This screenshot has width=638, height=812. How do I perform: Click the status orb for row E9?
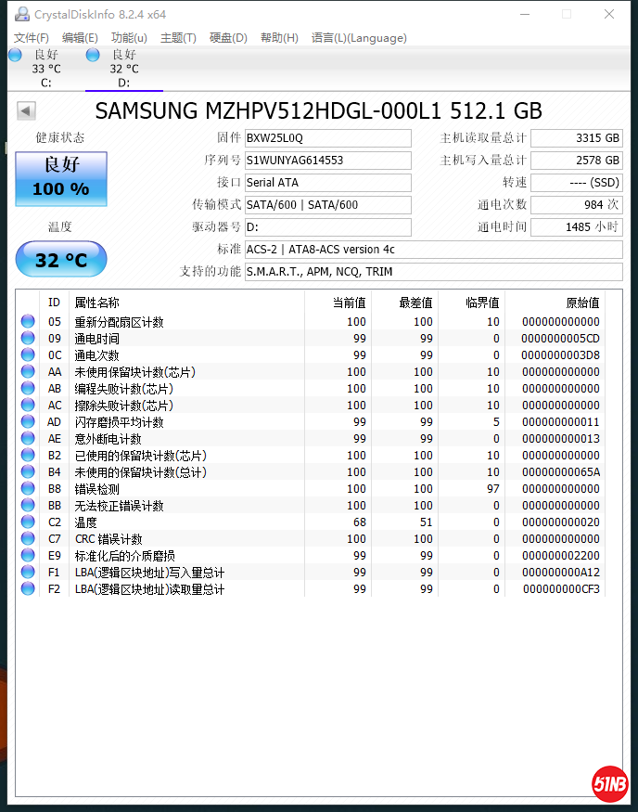point(28,556)
